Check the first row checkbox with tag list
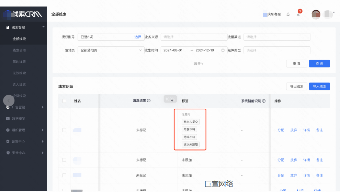 point(64,130)
